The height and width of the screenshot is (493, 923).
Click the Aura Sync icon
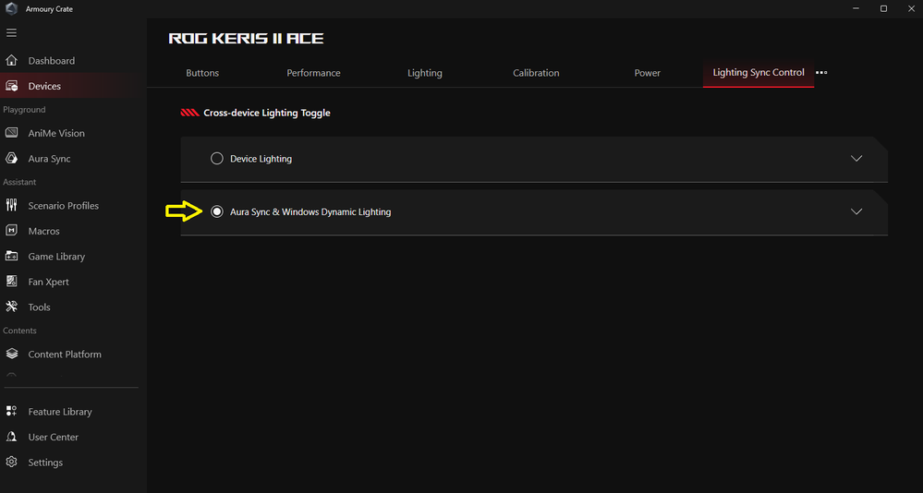click(x=11, y=158)
